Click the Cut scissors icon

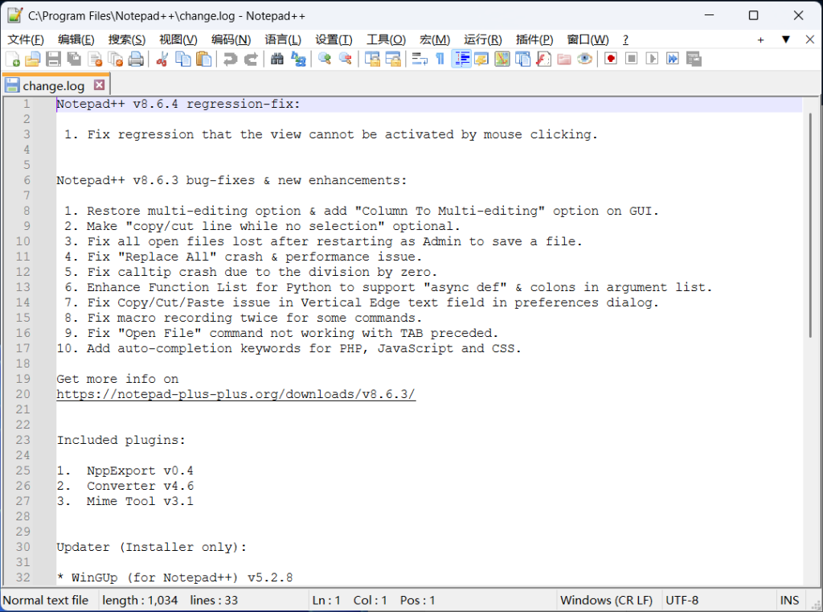coord(162,59)
